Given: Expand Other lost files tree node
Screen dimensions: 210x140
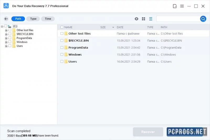Looking at the screenshot, I should [x=6, y=30].
